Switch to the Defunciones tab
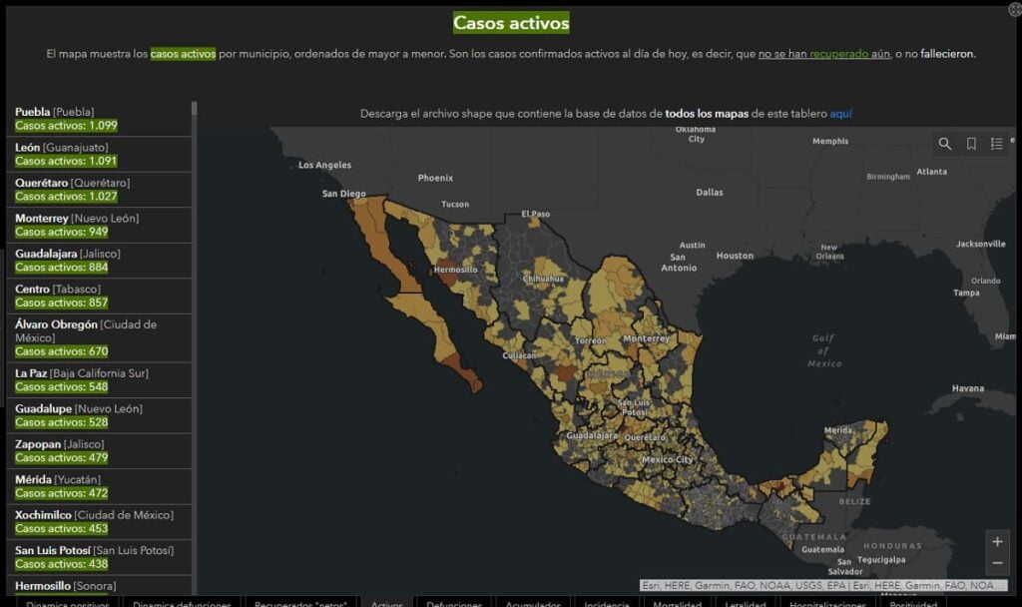Viewport: 1022px width, 607px height. click(454, 603)
